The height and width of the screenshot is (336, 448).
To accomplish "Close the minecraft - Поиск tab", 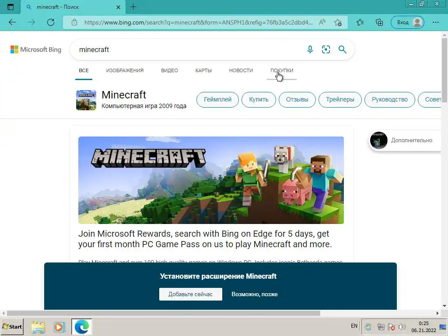I will click(x=118, y=7).
